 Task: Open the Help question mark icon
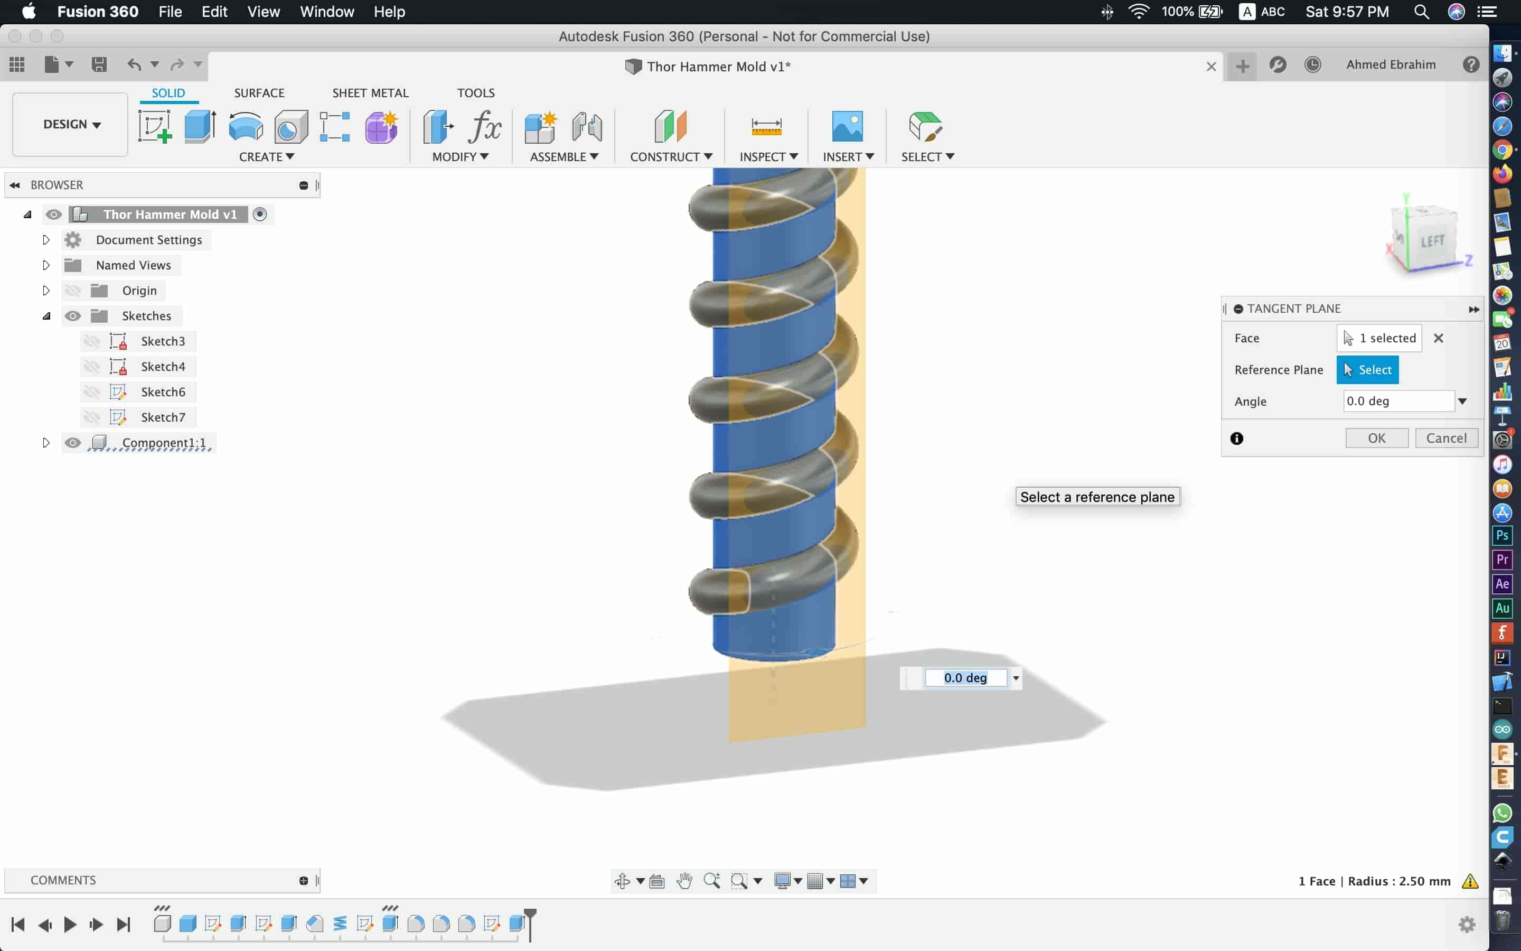pyautogui.click(x=1471, y=64)
